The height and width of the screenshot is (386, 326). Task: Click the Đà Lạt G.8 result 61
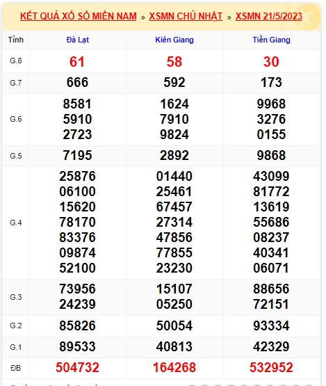pyautogui.click(x=77, y=61)
